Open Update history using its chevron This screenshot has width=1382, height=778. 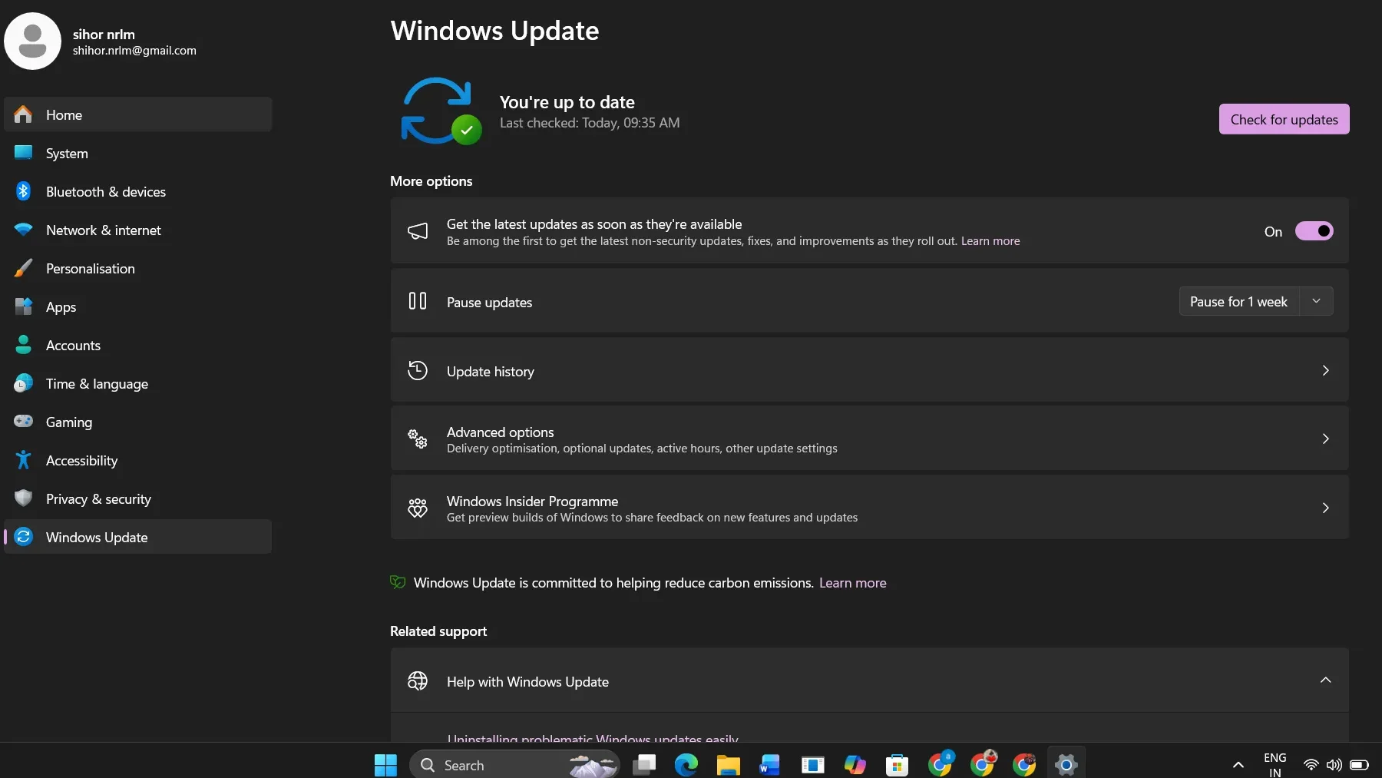pyautogui.click(x=1325, y=371)
